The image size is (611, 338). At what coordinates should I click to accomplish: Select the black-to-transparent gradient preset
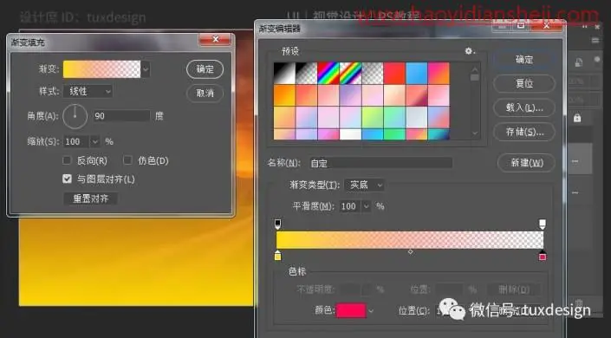[x=306, y=73]
